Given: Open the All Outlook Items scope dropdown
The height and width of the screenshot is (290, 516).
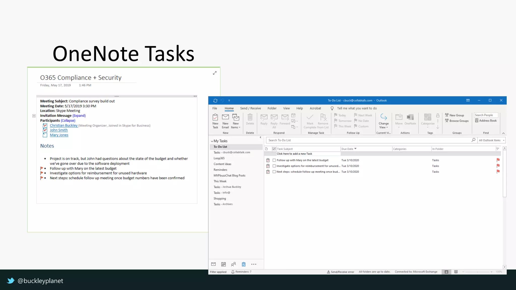Looking at the screenshot, I should [x=492, y=140].
